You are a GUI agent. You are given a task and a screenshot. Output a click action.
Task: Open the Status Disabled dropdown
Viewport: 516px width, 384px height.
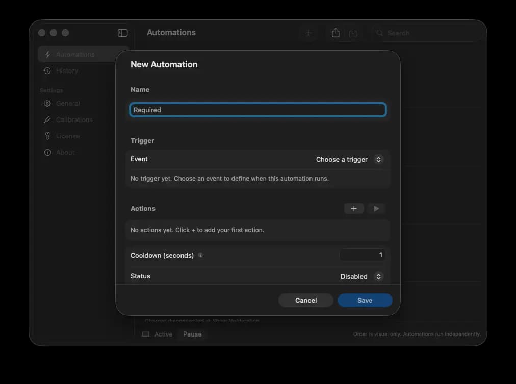click(x=362, y=276)
